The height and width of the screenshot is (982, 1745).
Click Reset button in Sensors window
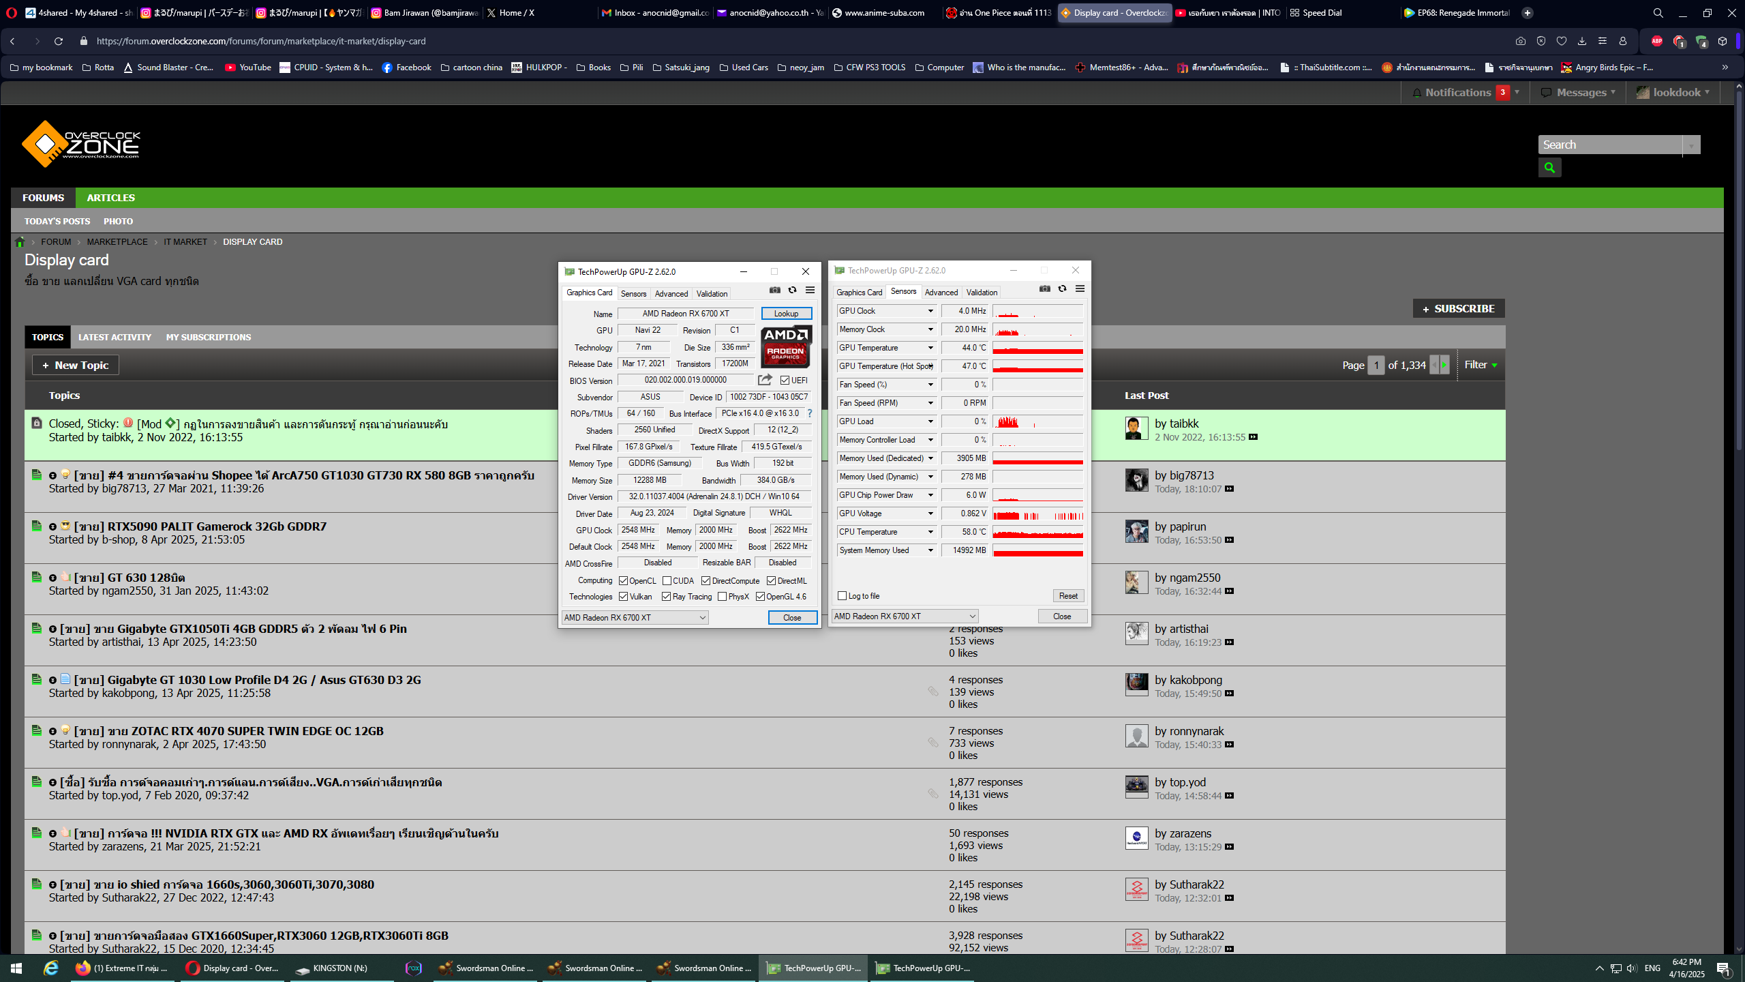click(1067, 596)
